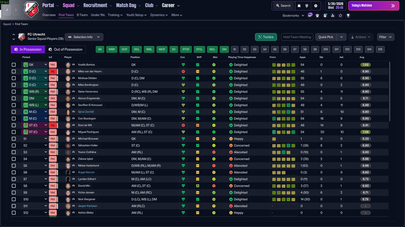Tick the checkbox for Miguel Rodríguez
The image size is (405, 227).
[14, 132]
